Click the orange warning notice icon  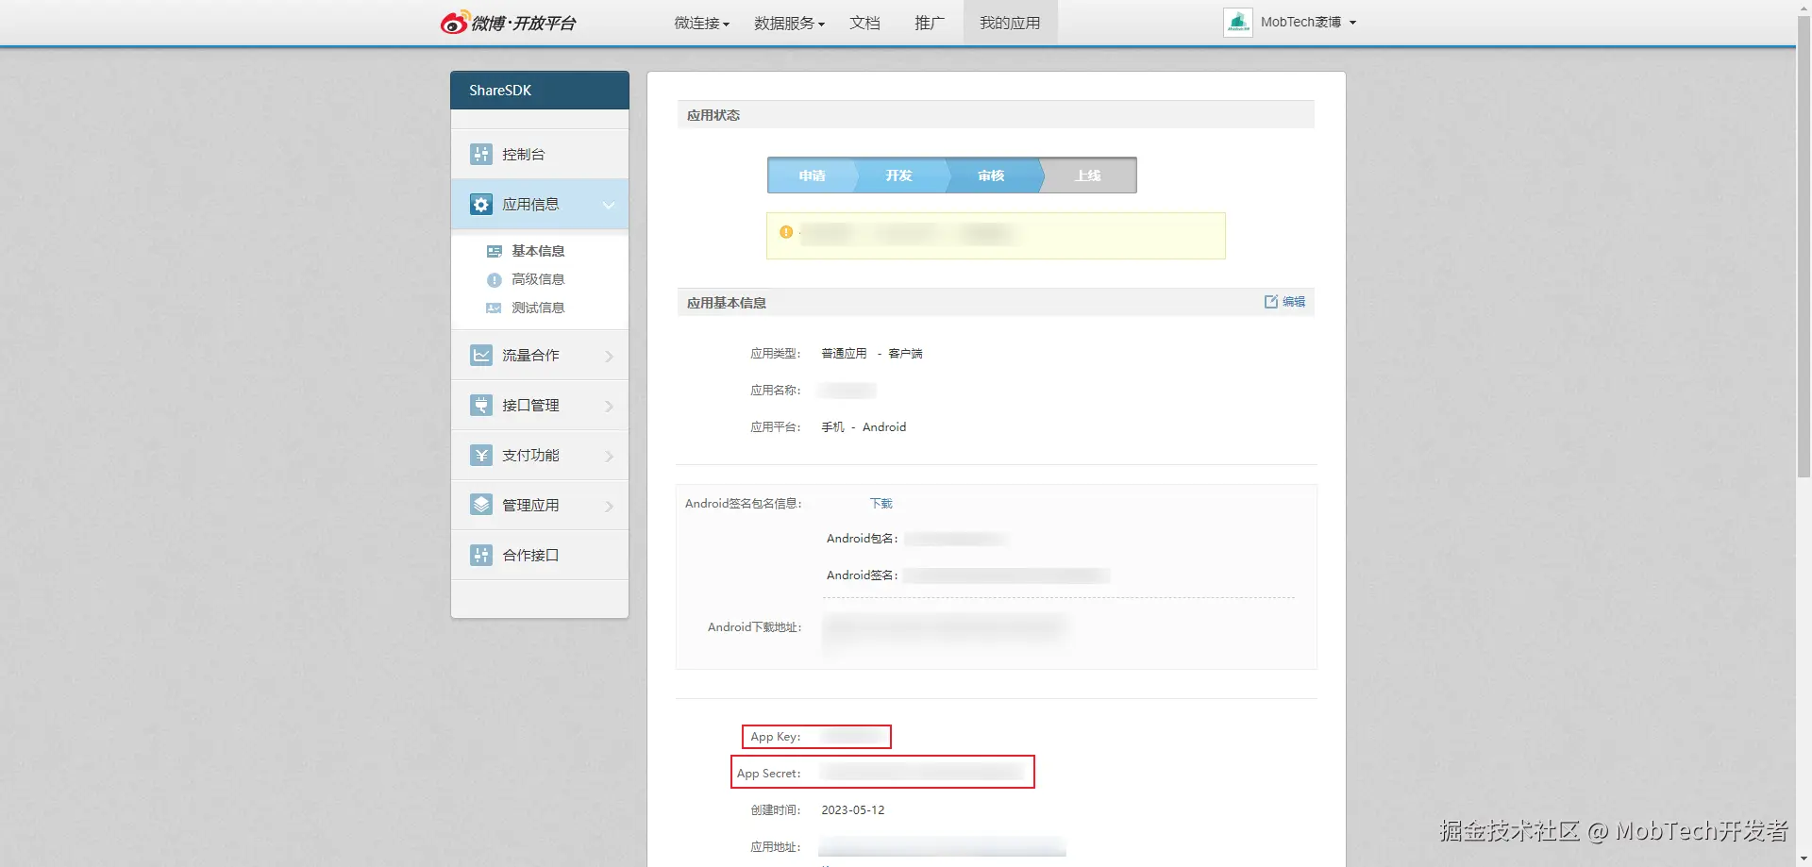tap(786, 232)
